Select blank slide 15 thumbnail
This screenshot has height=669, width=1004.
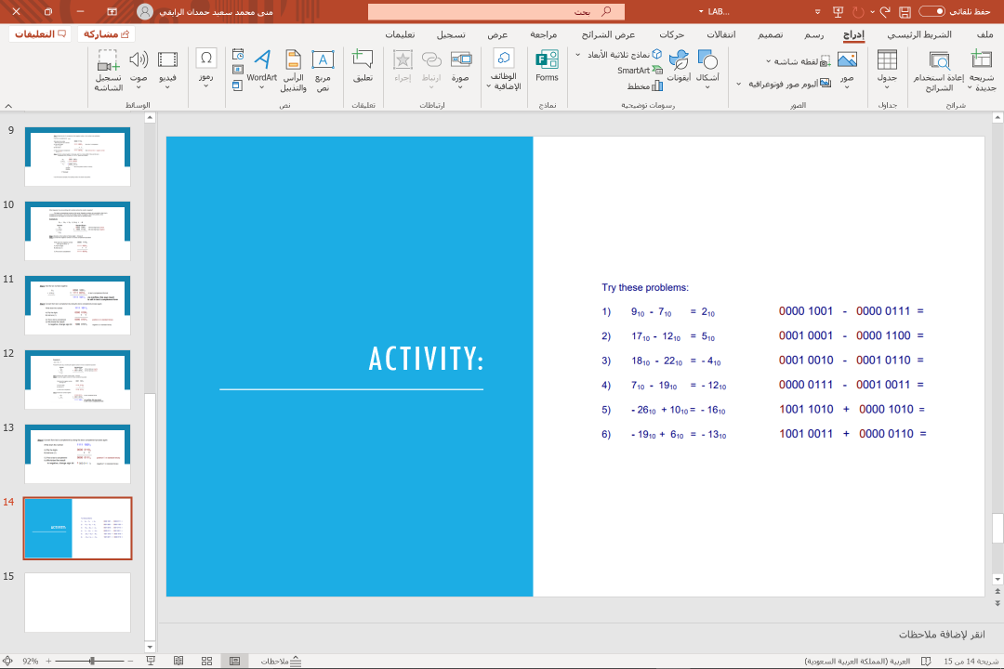pyautogui.click(x=77, y=602)
